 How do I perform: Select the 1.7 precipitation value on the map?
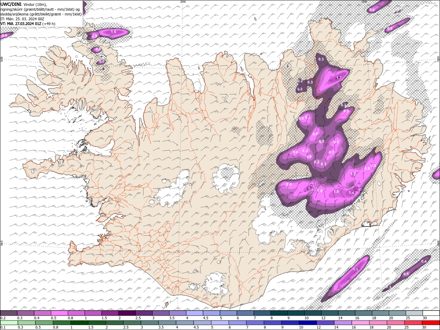click(339, 78)
